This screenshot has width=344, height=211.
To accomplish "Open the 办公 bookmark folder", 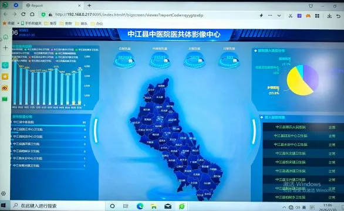I will coord(97,23).
